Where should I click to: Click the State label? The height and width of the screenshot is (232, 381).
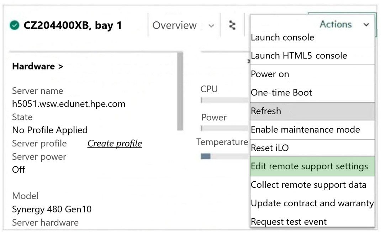pos(22,117)
